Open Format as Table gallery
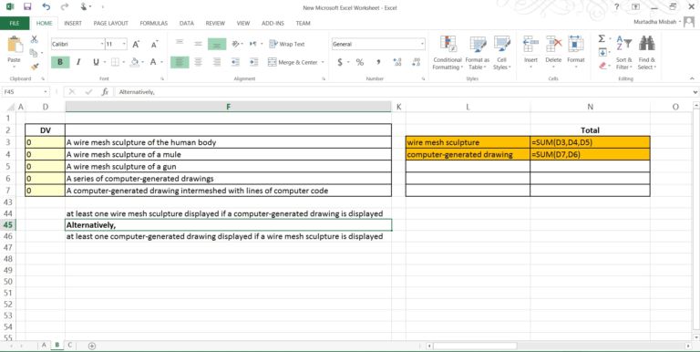 pos(478,52)
